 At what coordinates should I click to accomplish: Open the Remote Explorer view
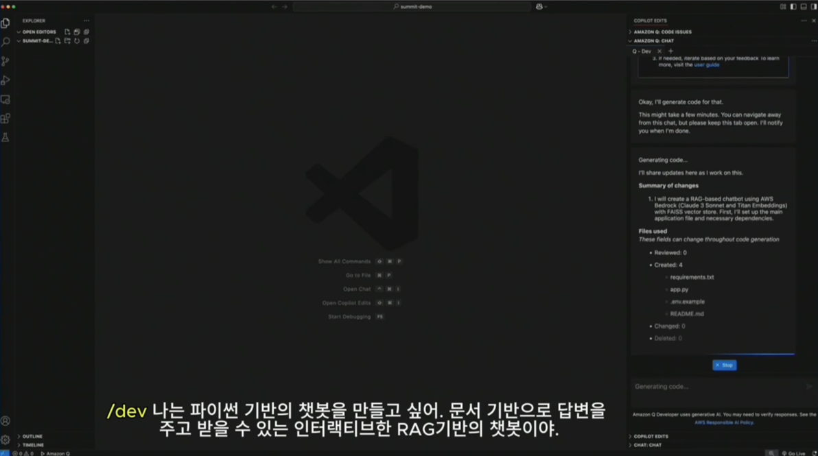pyautogui.click(x=5, y=99)
